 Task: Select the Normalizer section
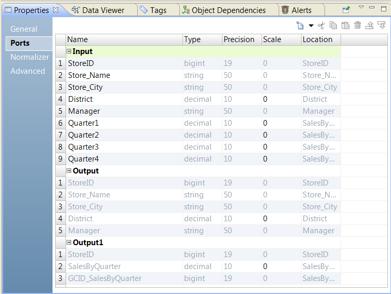click(x=30, y=57)
